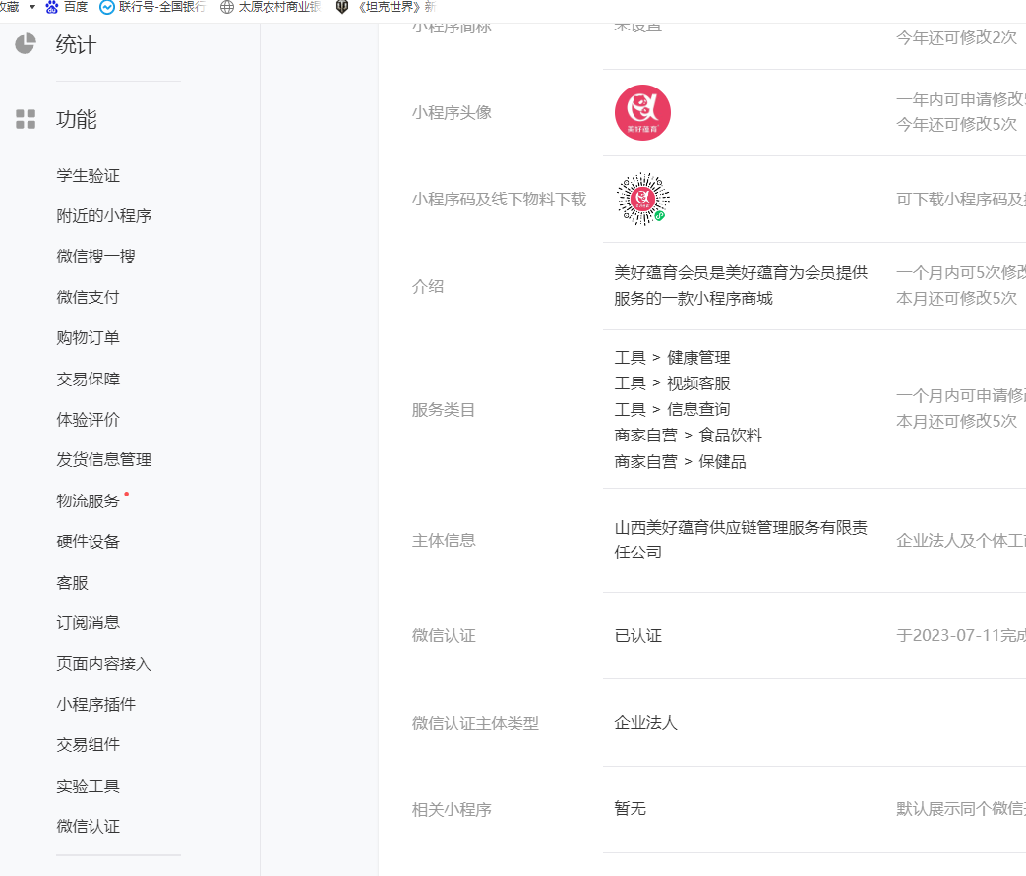The height and width of the screenshot is (876, 1026).
Task: Navigate to 小程序插件
Action: [x=96, y=704]
